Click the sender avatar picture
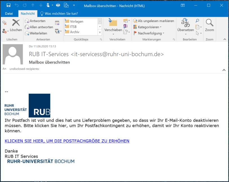Viewport: 229px width, 182px height. pos(13,54)
